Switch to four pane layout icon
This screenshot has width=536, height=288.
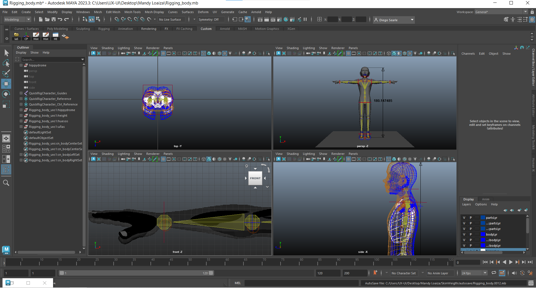coord(6,149)
